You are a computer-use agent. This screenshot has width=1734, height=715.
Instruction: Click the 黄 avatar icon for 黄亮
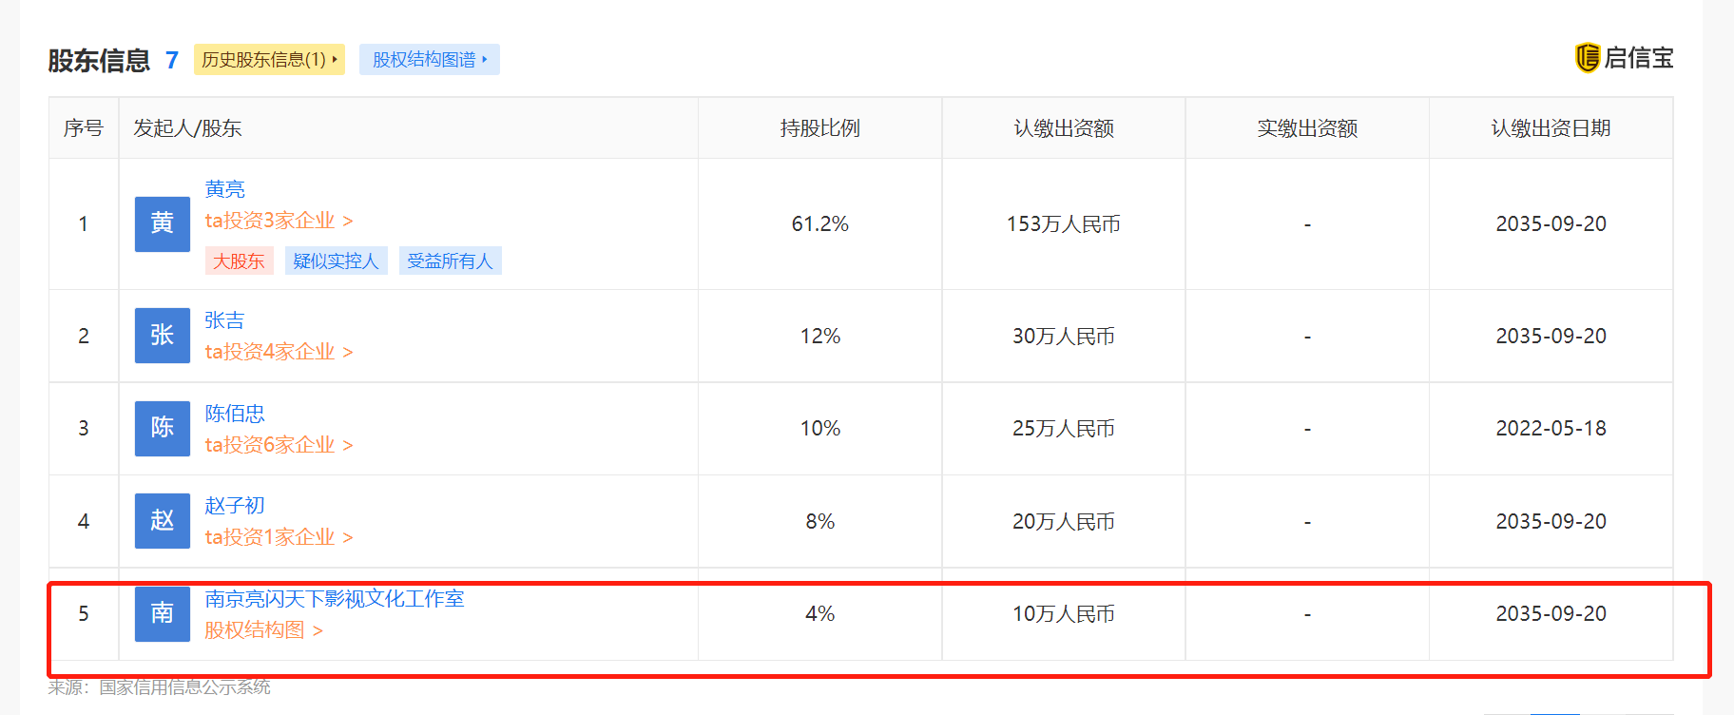click(x=163, y=224)
